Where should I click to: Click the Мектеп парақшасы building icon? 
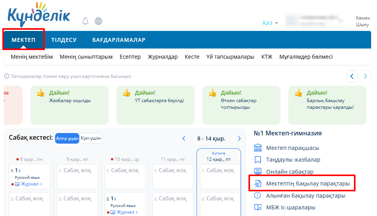[258, 148]
